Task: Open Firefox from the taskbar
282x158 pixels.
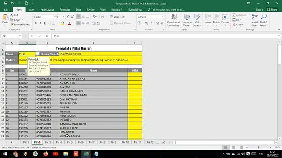Action: (x=45, y=154)
